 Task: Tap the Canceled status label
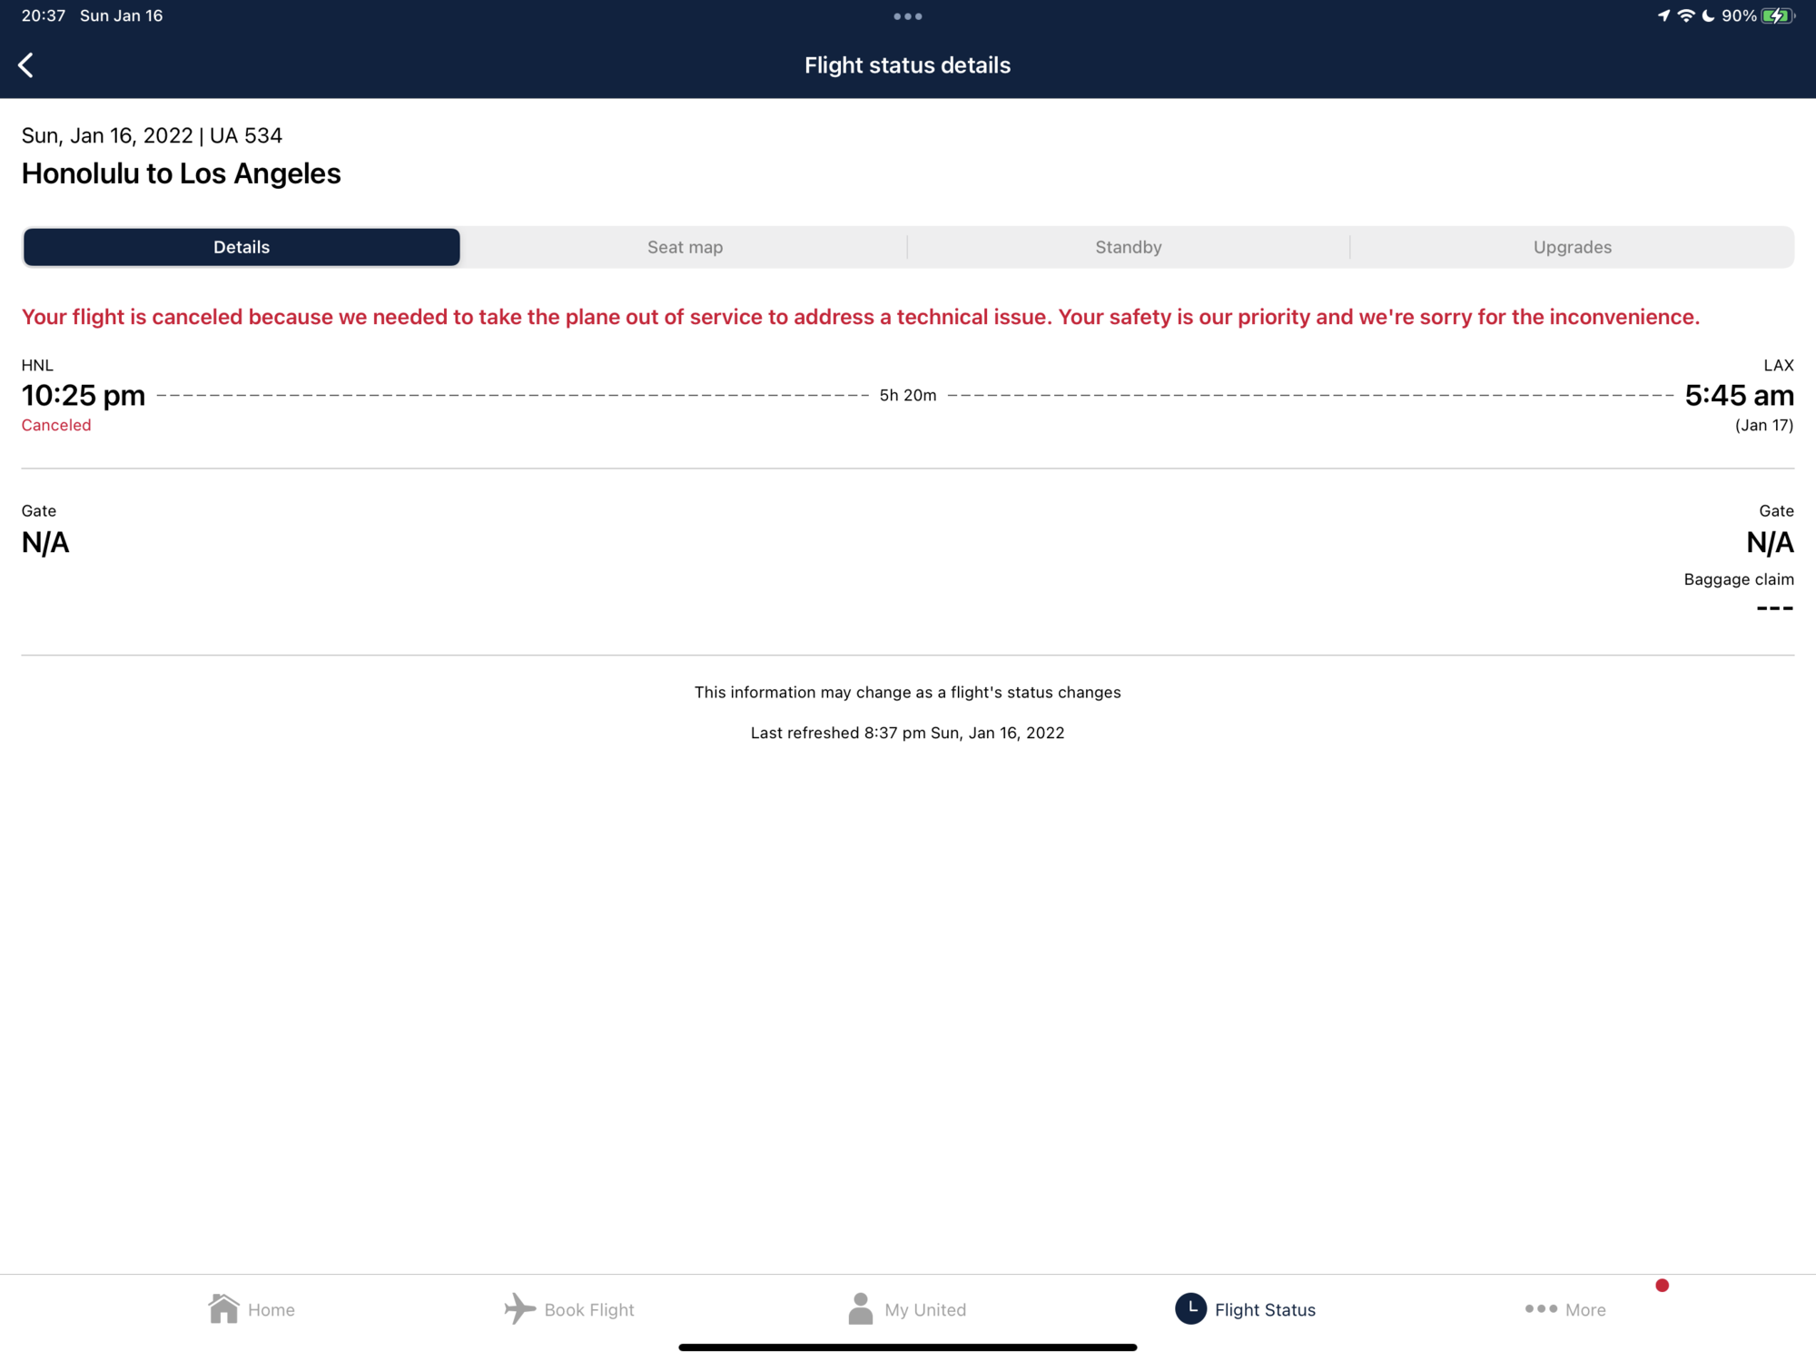pos(56,425)
